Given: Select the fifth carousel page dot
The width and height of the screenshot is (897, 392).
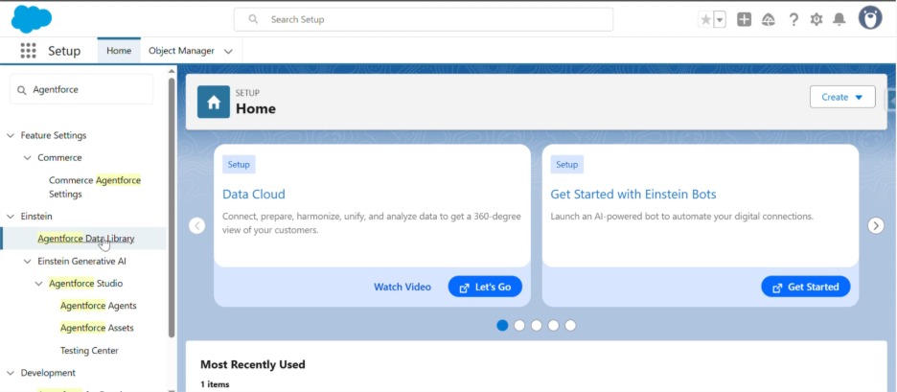Looking at the screenshot, I should (x=570, y=325).
